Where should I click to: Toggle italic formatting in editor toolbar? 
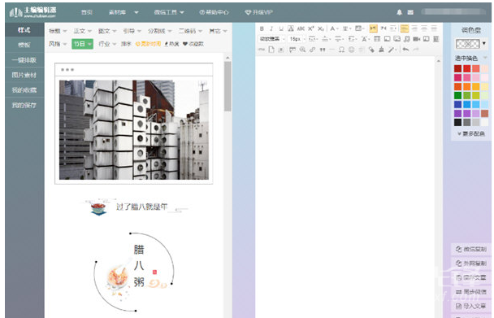(271, 28)
